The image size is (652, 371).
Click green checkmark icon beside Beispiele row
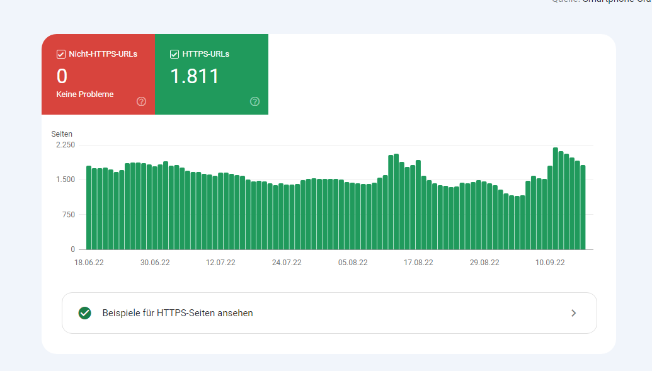85,313
